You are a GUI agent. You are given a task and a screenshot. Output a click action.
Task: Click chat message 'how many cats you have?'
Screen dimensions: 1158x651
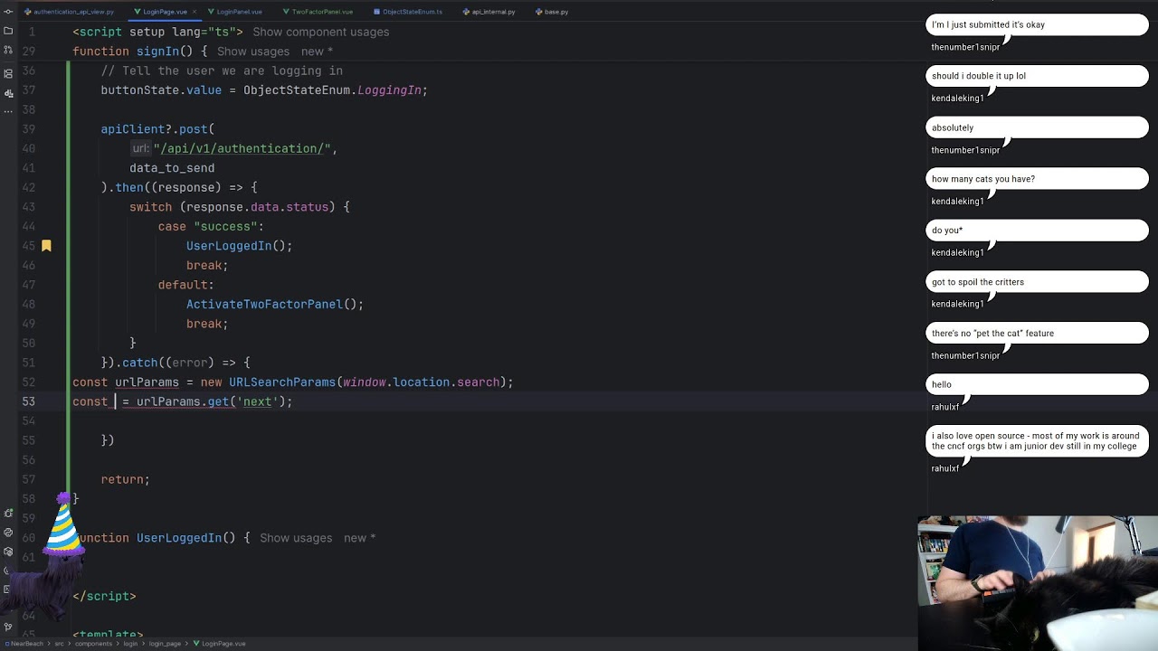[x=1037, y=179]
